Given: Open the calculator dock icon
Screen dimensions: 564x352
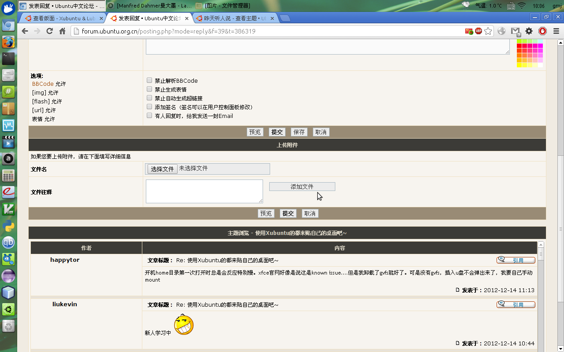Looking at the screenshot, I should click(8, 176).
